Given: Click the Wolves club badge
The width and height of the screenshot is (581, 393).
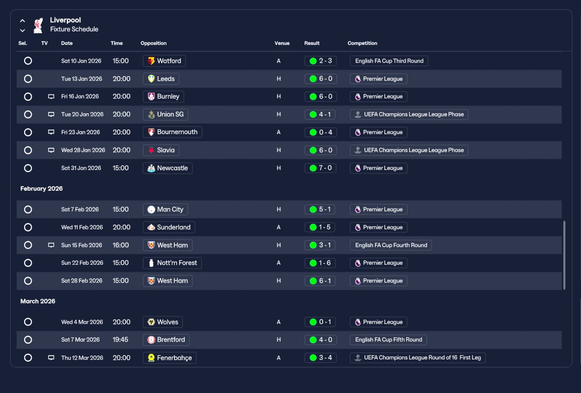Looking at the screenshot, I should [x=151, y=322].
